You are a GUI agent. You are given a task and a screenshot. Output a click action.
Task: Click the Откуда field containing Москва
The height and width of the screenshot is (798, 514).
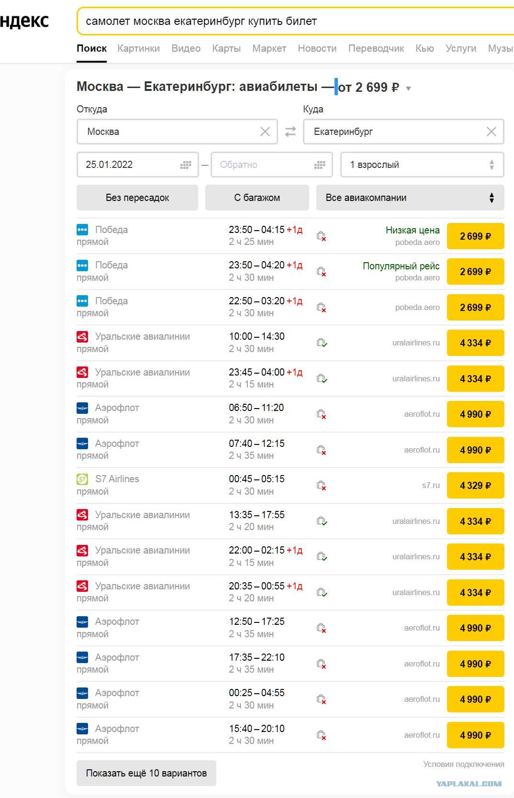(177, 132)
